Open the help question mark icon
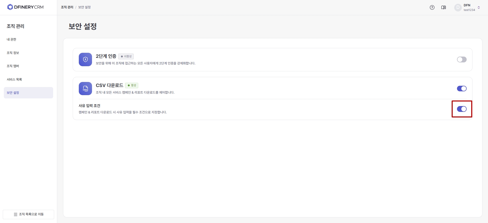This screenshot has height=223, width=488. pos(432,7)
